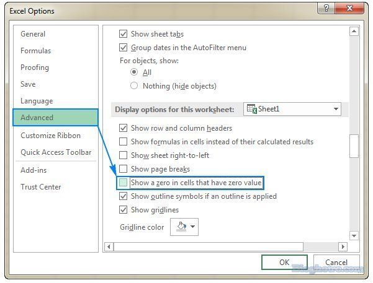Click the gridline color paint bucket icon
This screenshot has height=283, width=373.
coord(181,227)
